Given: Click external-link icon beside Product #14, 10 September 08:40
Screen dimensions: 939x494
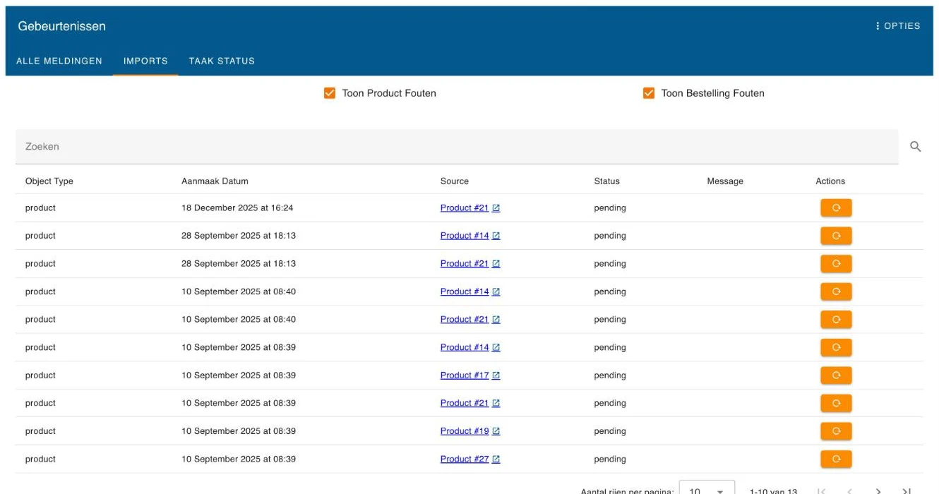Looking at the screenshot, I should [x=496, y=291].
